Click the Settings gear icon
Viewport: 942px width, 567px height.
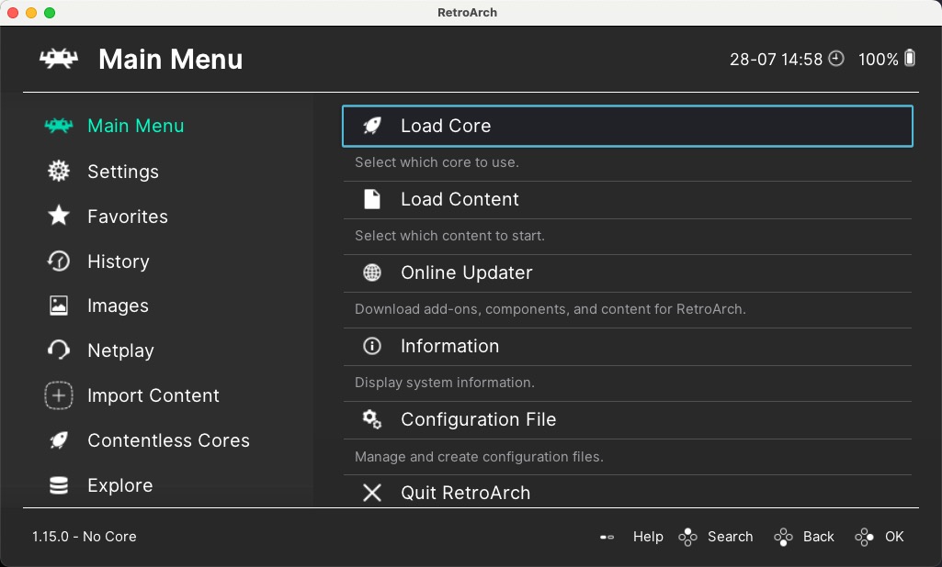pyautogui.click(x=57, y=172)
